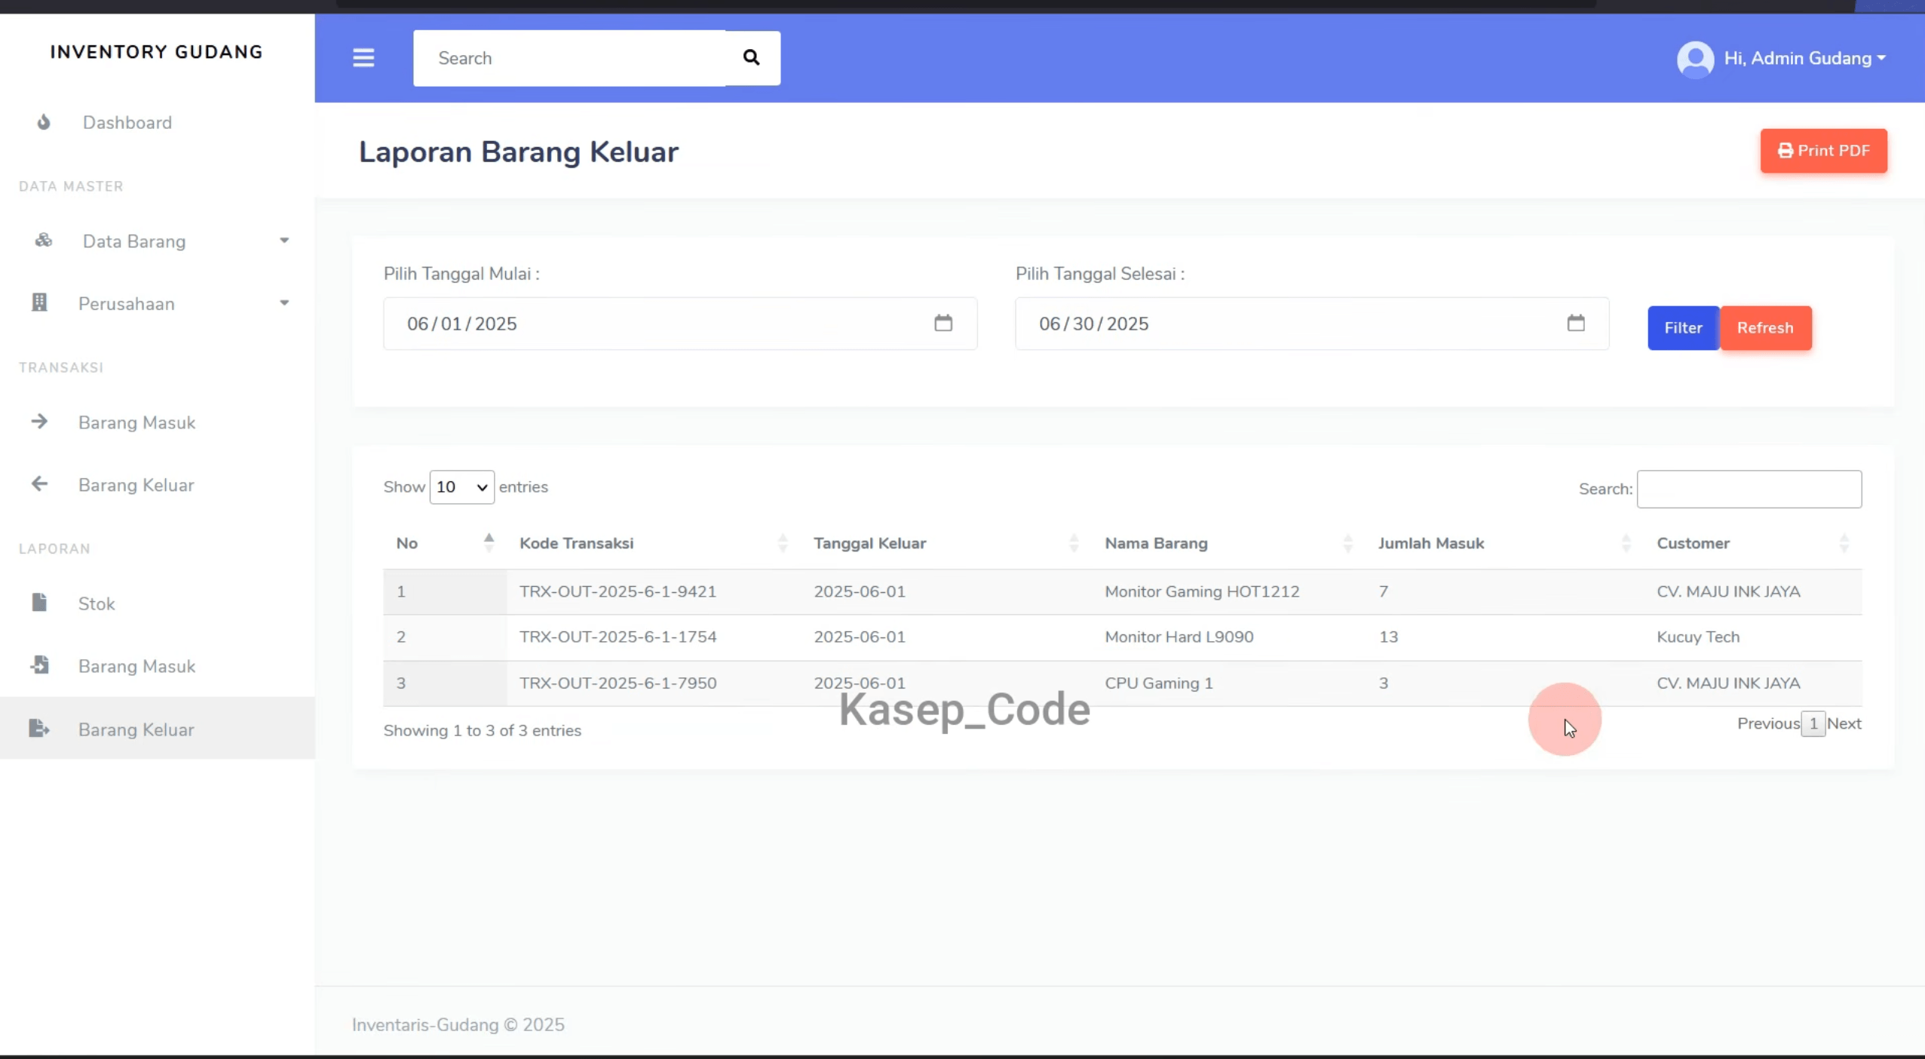This screenshot has width=1925, height=1059.
Task: Click the magnifier search button in header
Action: pos(752,58)
